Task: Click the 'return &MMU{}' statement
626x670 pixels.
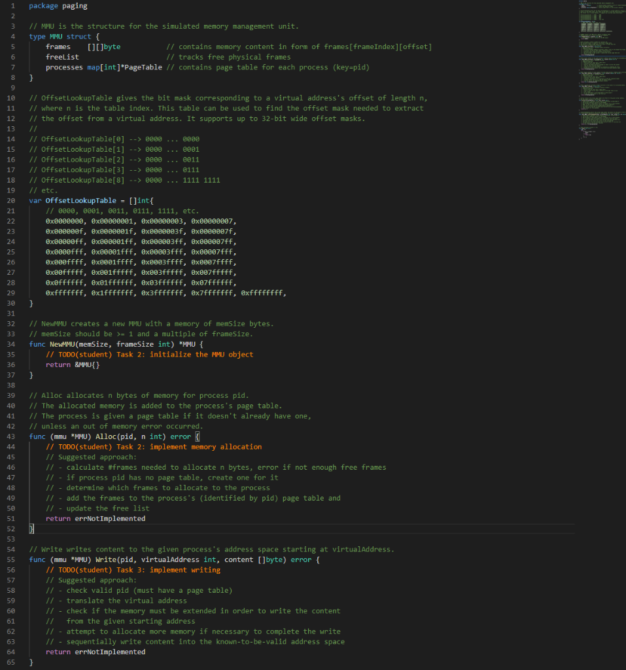Action: [x=73, y=364]
